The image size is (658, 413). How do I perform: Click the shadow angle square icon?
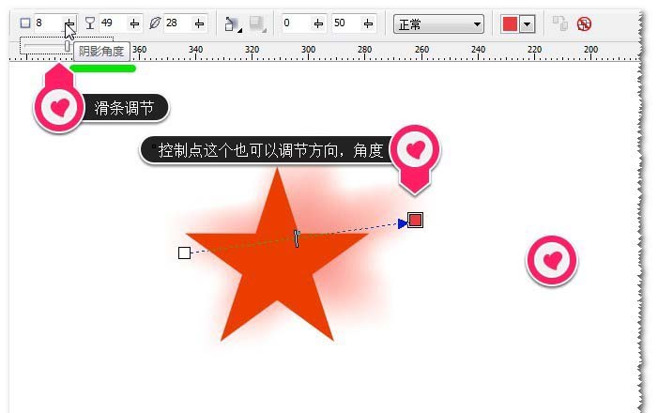25,23
